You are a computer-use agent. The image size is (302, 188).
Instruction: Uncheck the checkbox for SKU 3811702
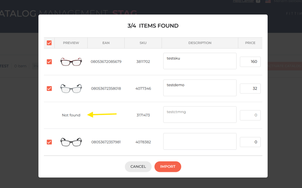click(49, 62)
